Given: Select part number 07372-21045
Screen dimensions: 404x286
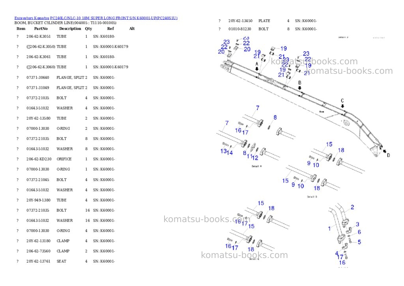Looking at the screenshot, I should pyautogui.click(x=38, y=180).
